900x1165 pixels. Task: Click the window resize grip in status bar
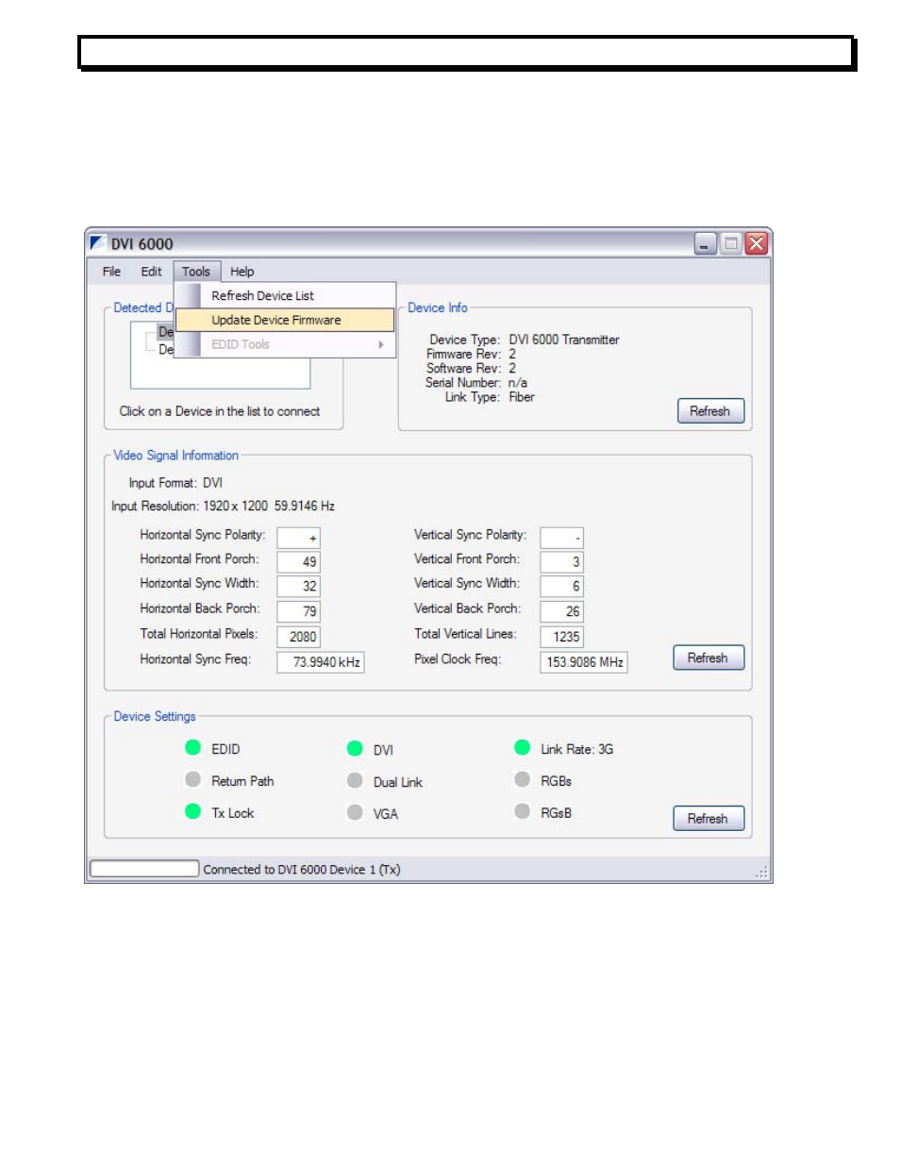pyautogui.click(x=761, y=872)
